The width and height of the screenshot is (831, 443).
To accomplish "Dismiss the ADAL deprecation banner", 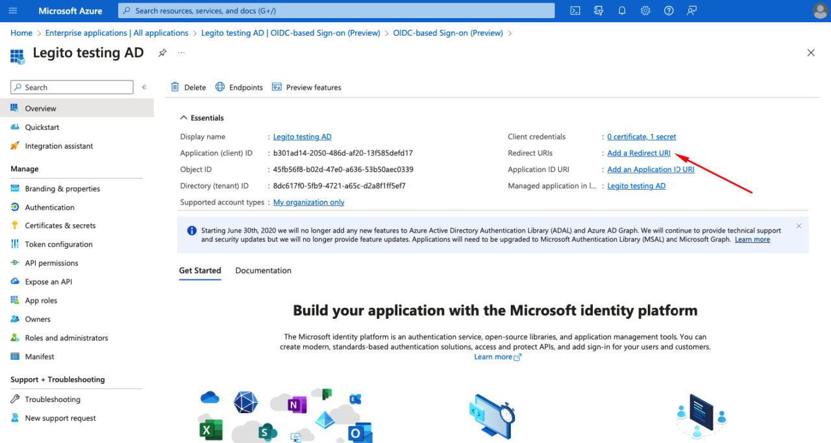I will click(x=799, y=225).
